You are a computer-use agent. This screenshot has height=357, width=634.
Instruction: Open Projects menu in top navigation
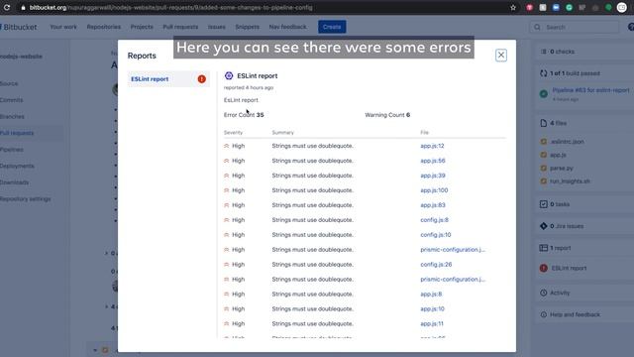click(142, 27)
